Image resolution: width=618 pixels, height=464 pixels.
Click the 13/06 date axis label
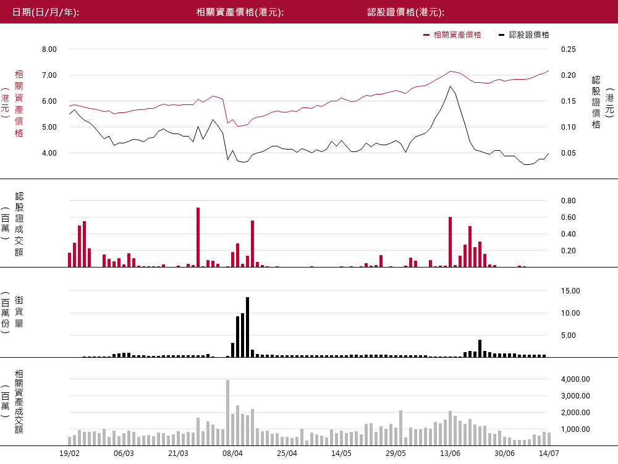click(x=450, y=453)
